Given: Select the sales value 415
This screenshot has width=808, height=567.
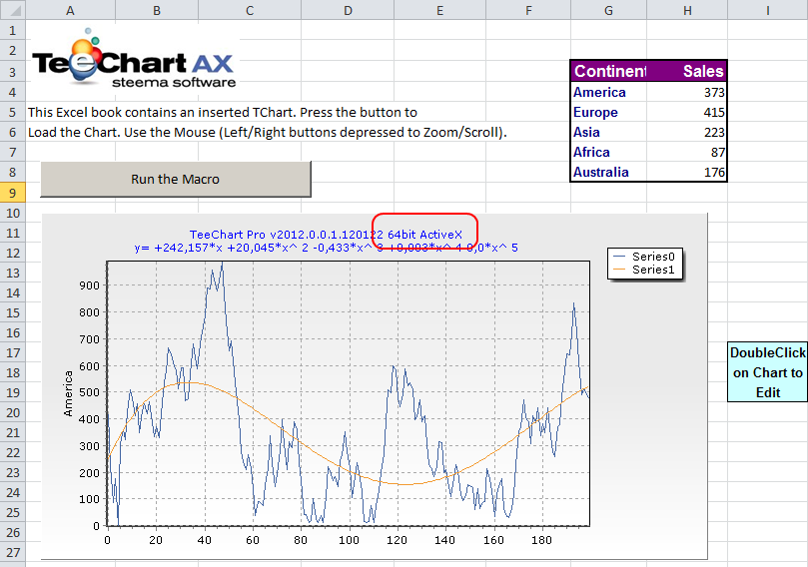Looking at the screenshot, I should [x=687, y=112].
